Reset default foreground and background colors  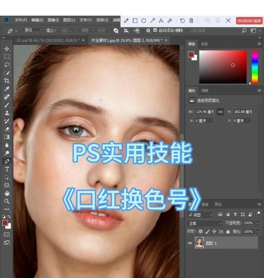[4, 217]
